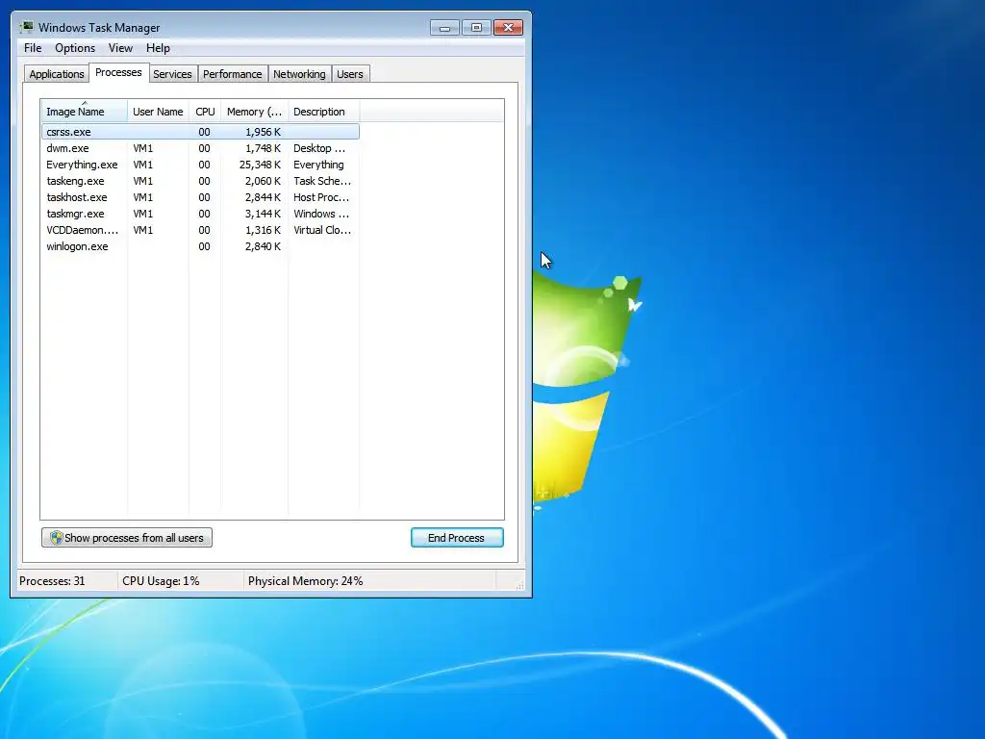This screenshot has width=985, height=739.
Task: Click 'Processes: 31' in status bar
Action: click(52, 580)
